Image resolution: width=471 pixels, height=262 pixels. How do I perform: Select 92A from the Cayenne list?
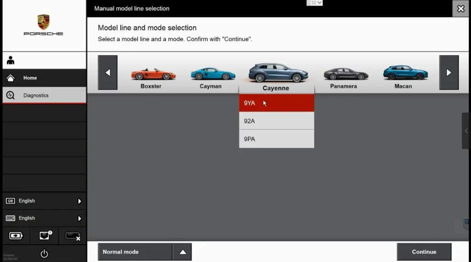click(x=276, y=121)
